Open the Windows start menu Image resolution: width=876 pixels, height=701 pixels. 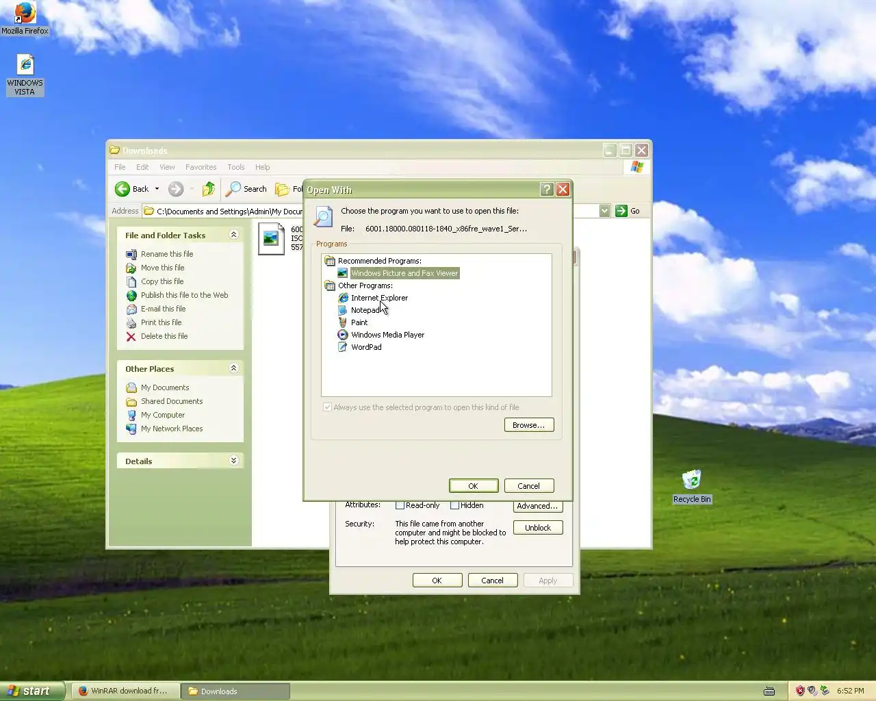coord(32,691)
